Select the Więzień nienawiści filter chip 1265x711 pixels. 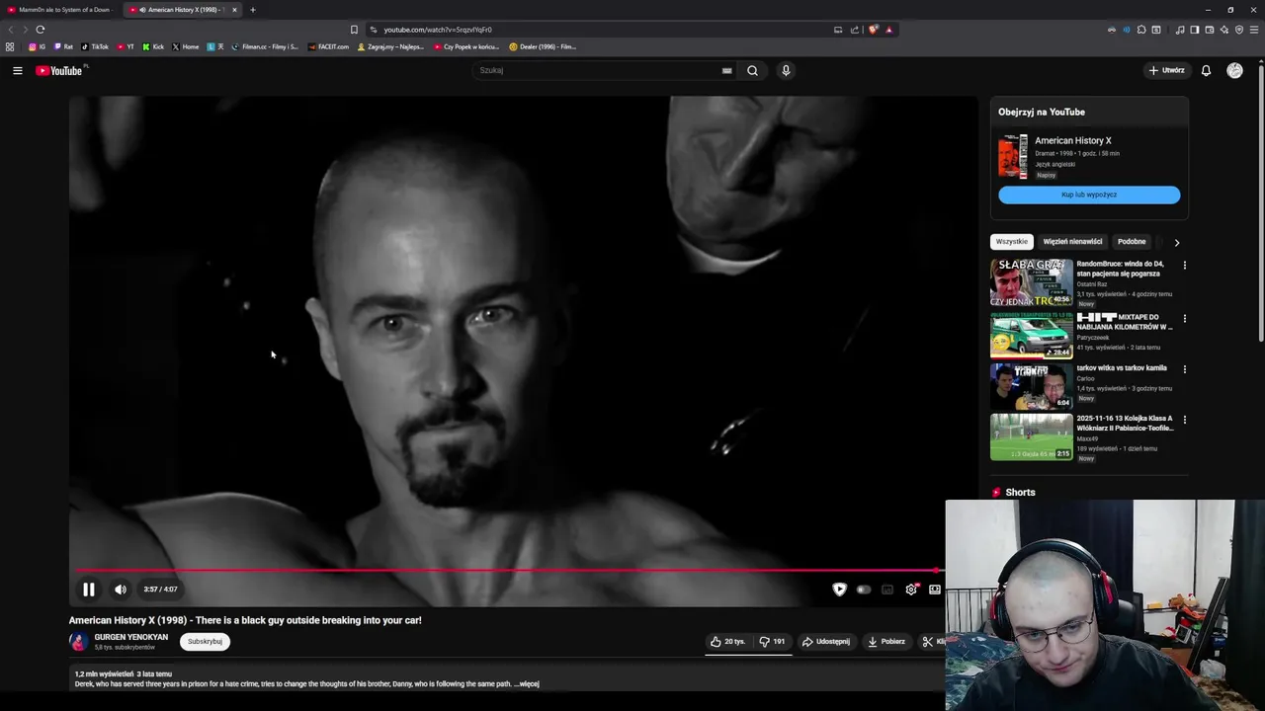pos(1072,242)
